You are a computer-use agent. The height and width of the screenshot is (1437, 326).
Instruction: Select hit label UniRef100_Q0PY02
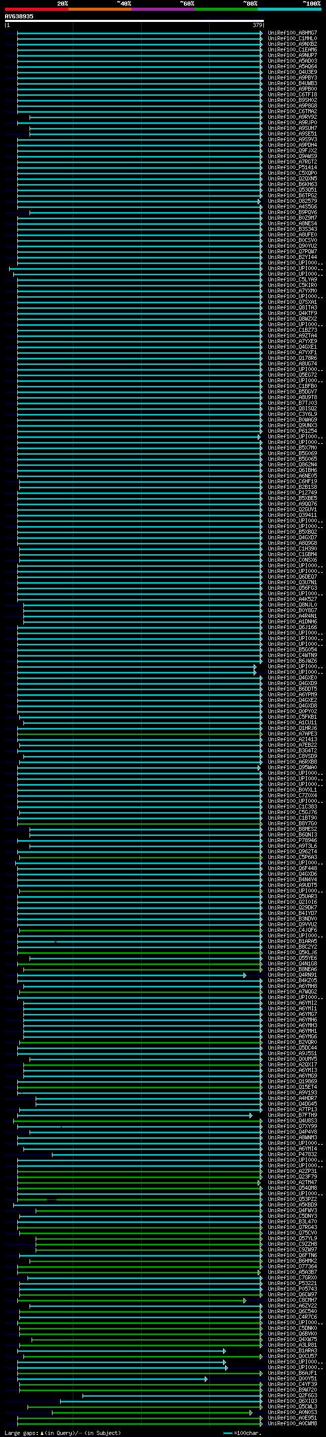[292, 711]
